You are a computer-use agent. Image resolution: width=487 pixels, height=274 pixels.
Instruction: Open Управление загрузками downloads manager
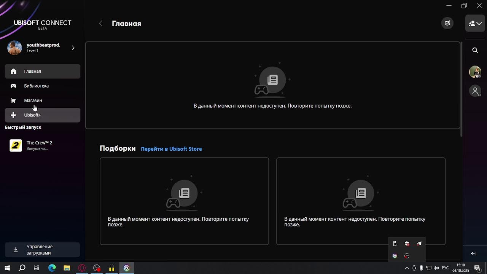pyautogui.click(x=42, y=250)
